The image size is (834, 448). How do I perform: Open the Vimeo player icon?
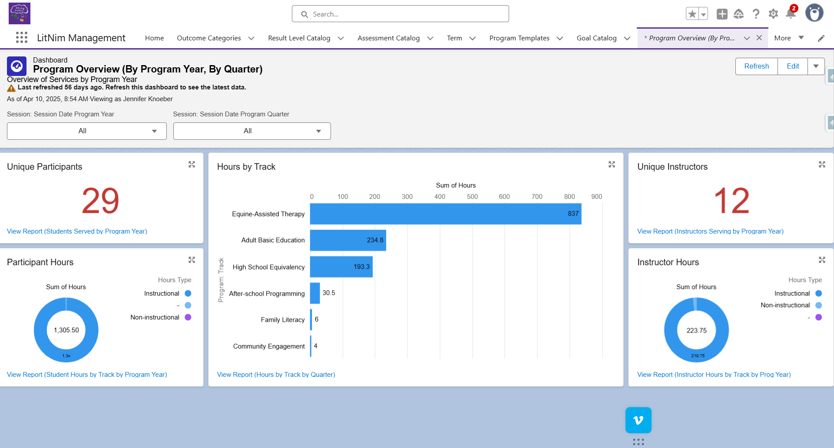tap(638, 420)
